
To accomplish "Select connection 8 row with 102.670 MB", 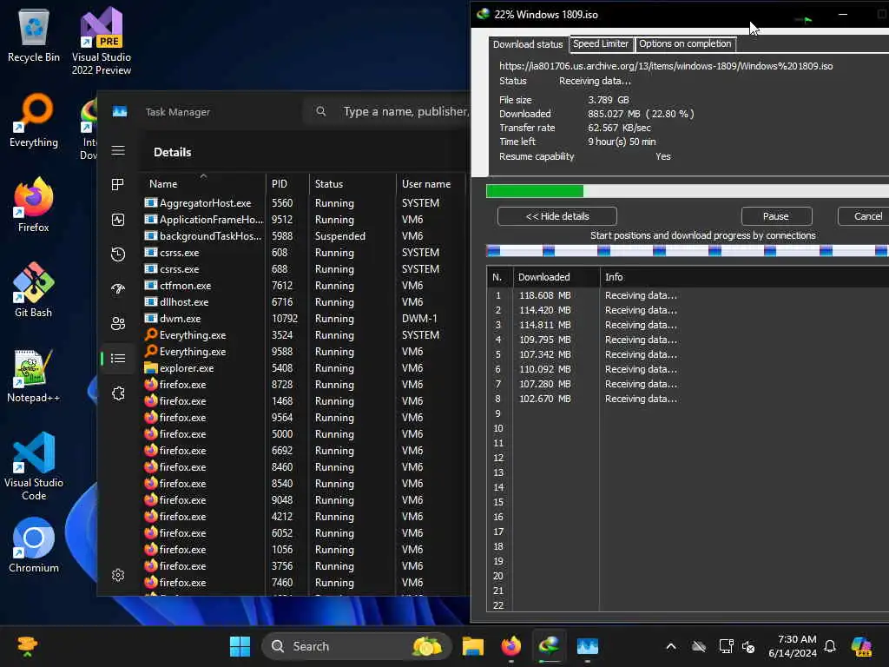I will (x=688, y=399).
